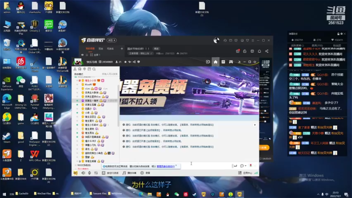
Task: Click the orange start broadcast button
Action: (264, 148)
